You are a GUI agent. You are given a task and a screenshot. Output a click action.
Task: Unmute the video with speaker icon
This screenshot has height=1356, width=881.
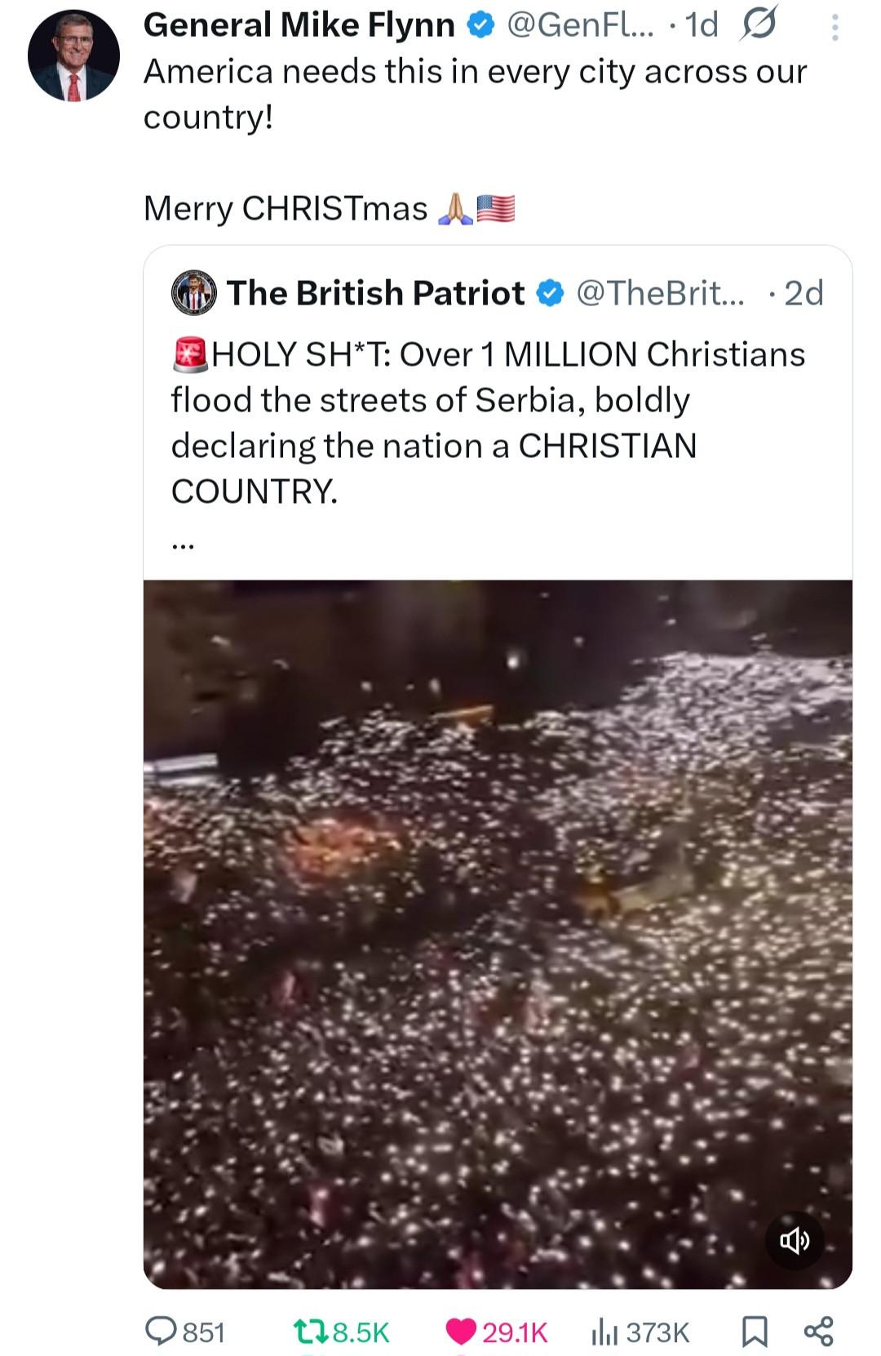[x=795, y=1241]
